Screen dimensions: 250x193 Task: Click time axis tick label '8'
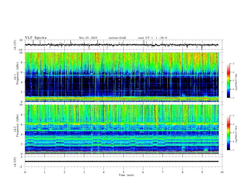click(x=182, y=172)
